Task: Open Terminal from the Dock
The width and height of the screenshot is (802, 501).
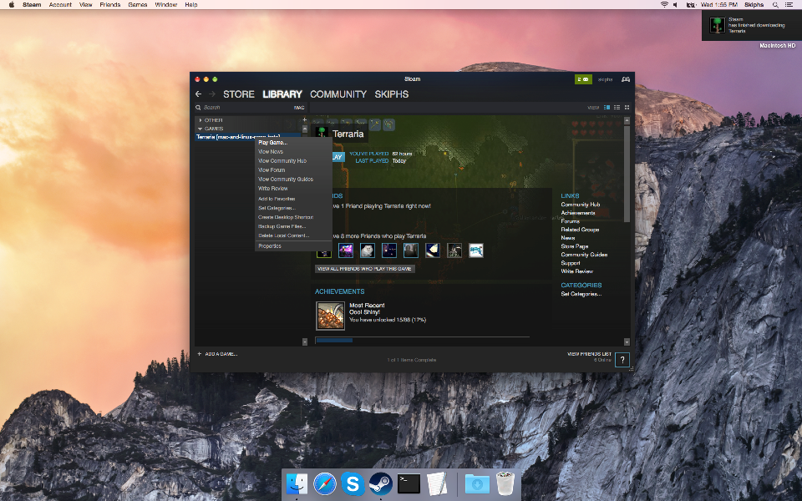Action: [x=409, y=483]
